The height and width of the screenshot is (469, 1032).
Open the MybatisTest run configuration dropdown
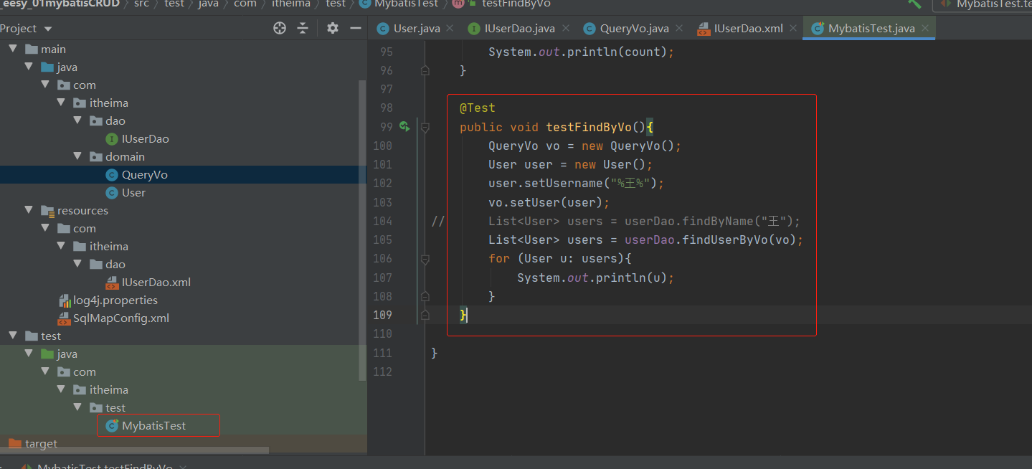984,4
